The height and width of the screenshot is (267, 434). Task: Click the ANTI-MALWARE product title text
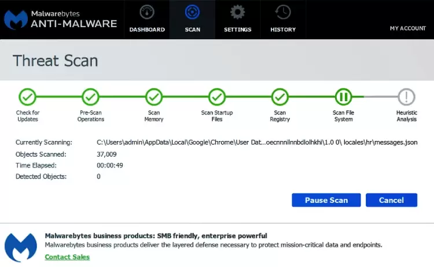pos(74,24)
